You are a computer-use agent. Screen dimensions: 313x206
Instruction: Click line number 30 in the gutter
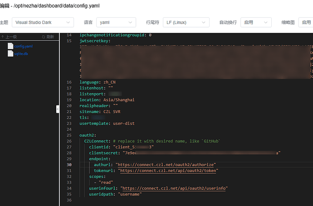pos(69,164)
